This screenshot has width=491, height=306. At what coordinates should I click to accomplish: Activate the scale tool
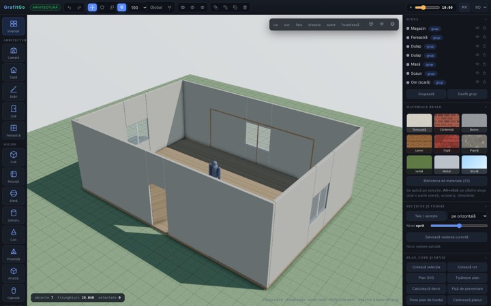(112, 7)
